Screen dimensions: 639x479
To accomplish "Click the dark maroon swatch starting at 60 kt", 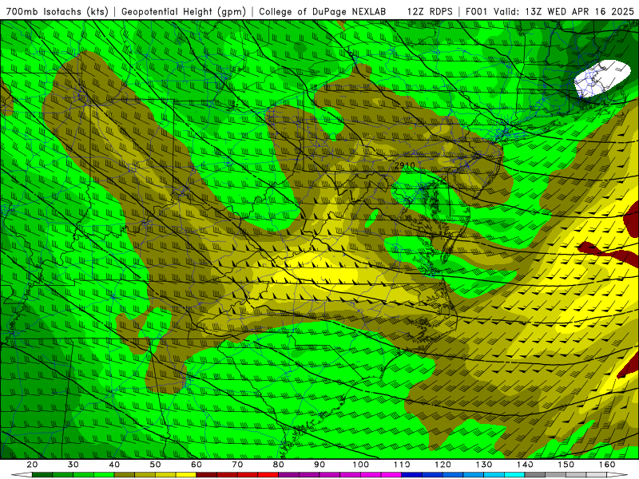I will pyautogui.click(x=207, y=474).
